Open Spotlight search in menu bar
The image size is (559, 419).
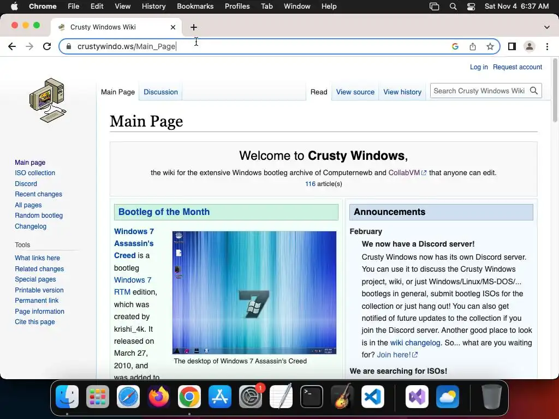pyautogui.click(x=453, y=7)
